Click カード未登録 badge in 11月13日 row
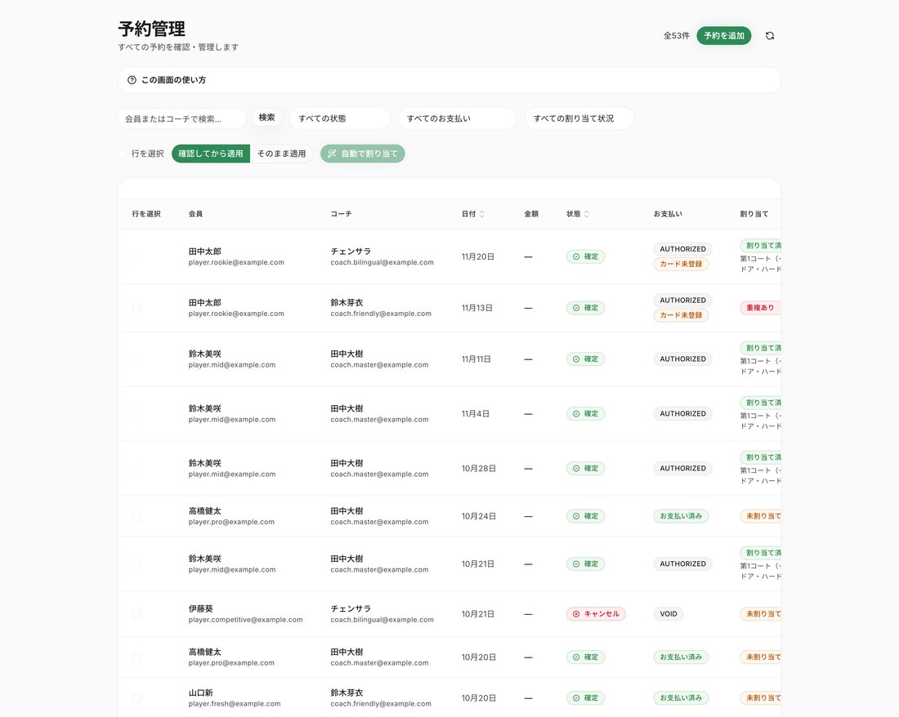Viewport: 899px width, 717px height. pos(681,315)
